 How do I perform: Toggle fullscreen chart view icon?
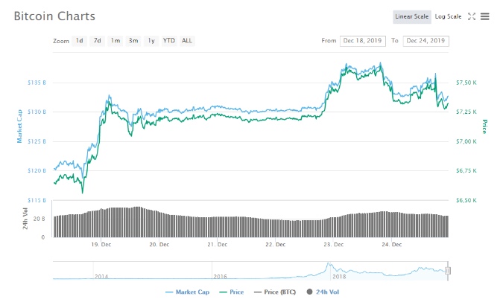471,16
